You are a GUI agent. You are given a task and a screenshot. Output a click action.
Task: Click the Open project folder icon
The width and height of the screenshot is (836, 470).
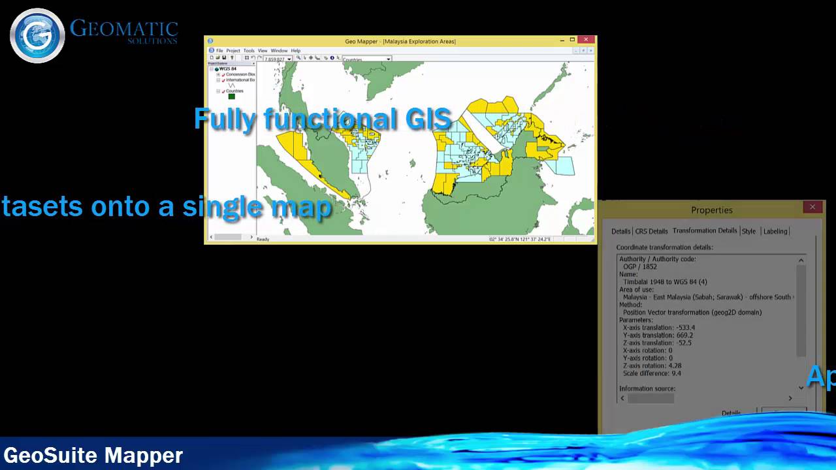pyautogui.click(x=218, y=57)
